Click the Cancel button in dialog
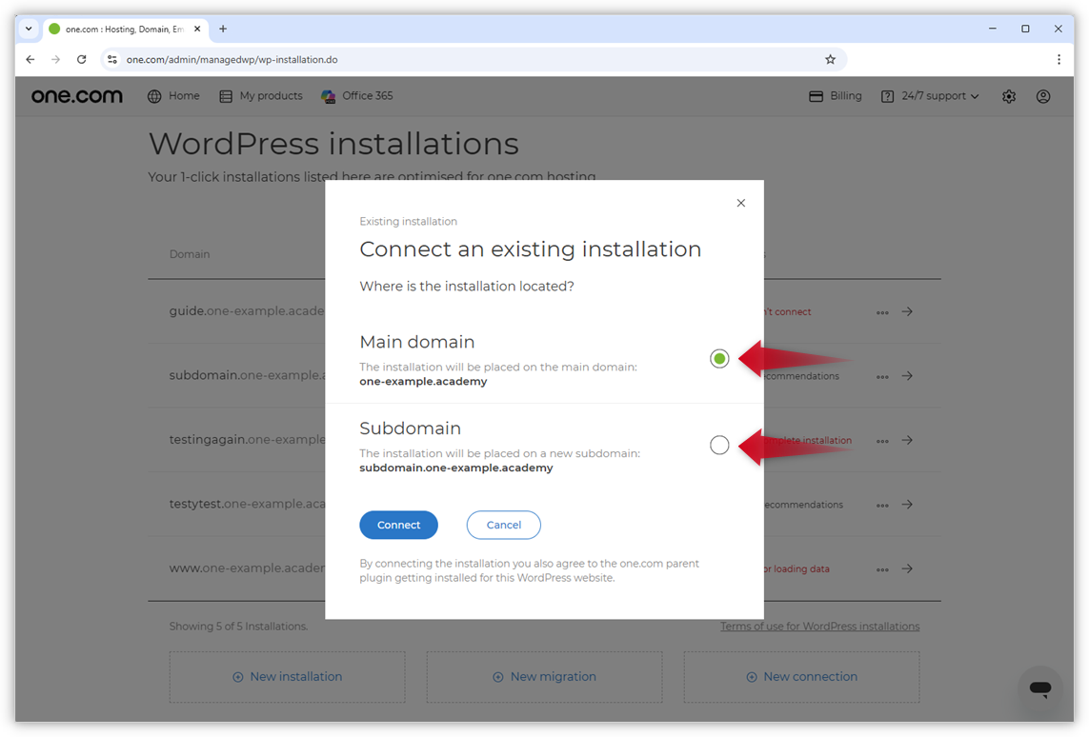This screenshot has width=1089, height=737. point(503,525)
